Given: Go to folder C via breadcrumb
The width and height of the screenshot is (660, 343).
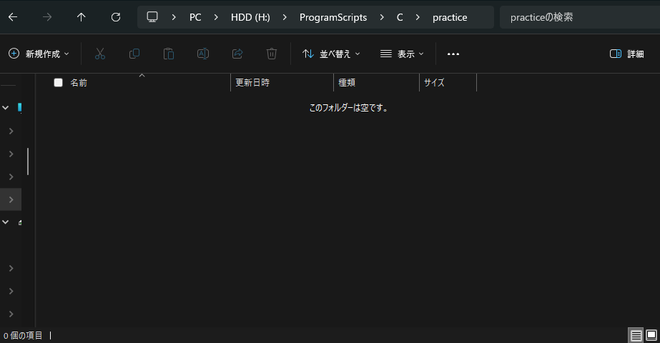Looking at the screenshot, I should 400,17.
